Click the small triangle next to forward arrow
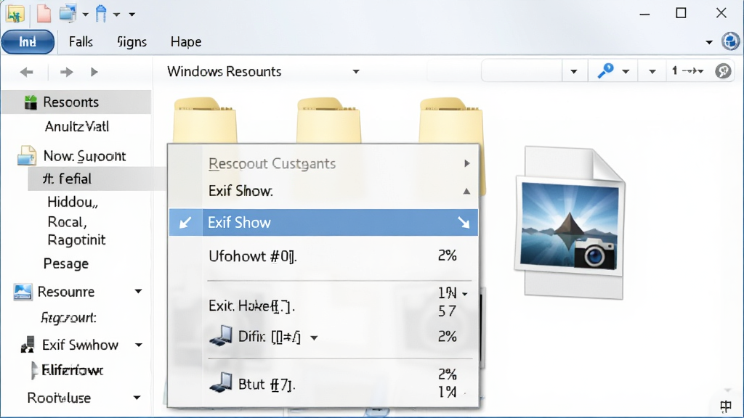Screen dimensions: 744x418 point(94,72)
